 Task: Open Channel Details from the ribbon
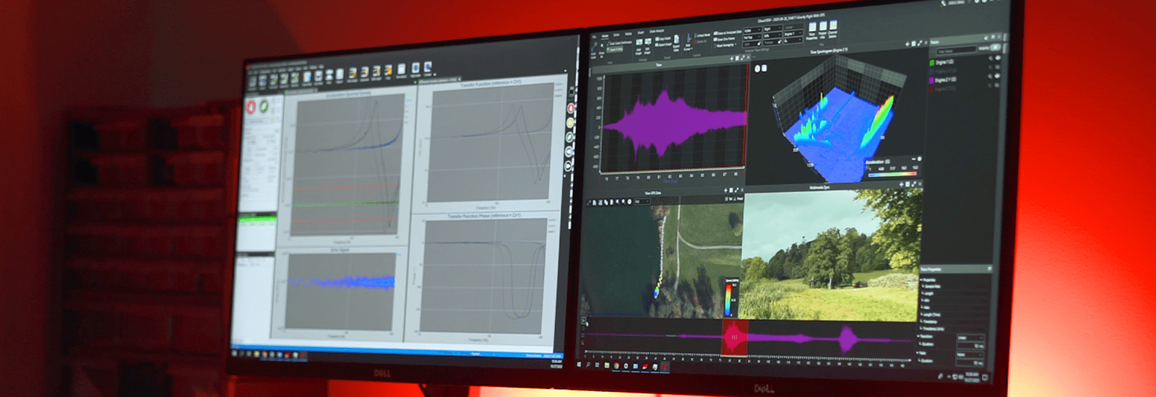[x=832, y=29]
